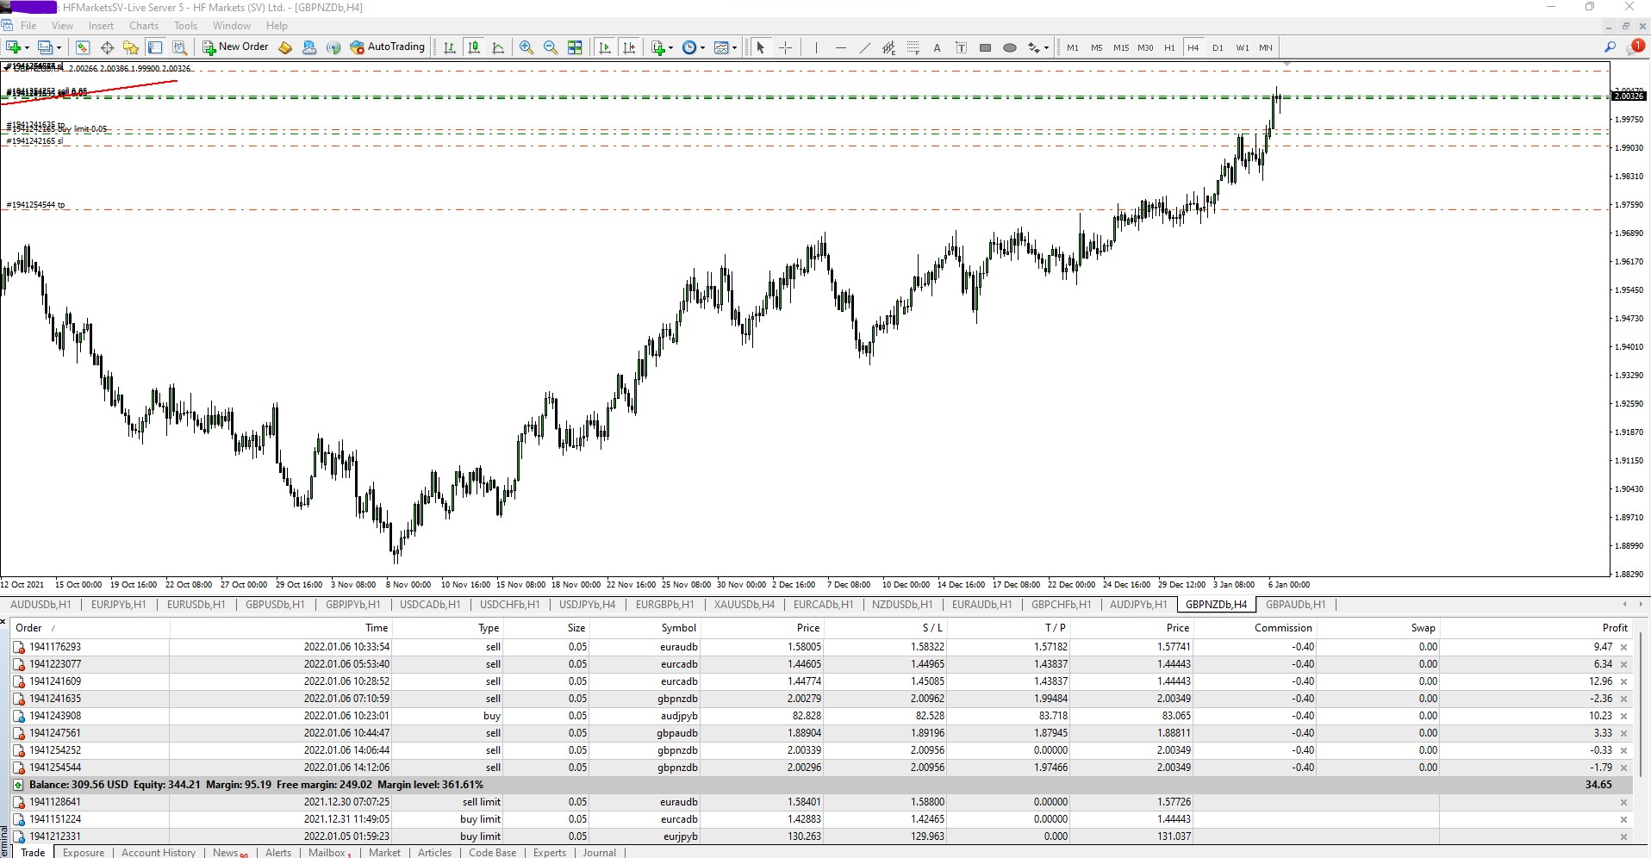Image resolution: width=1651 pixels, height=858 pixels.
Task: Close order 1941176293 with its X
Action: pos(1624,647)
